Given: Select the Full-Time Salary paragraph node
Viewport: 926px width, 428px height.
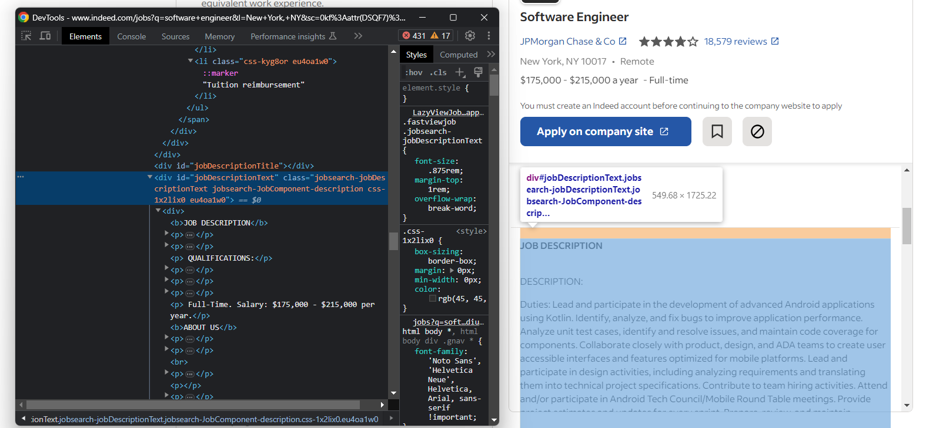Looking at the screenshot, I should pos(272,310).
